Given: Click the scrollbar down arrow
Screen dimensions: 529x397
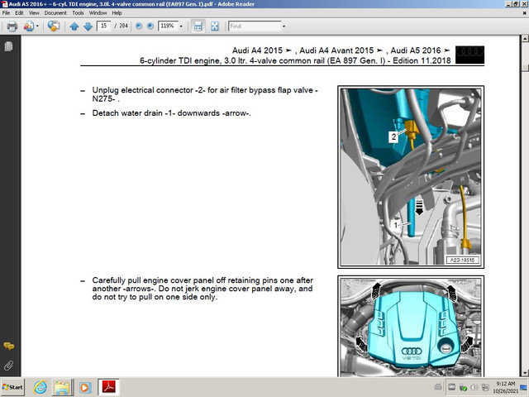Looking at the screenshot, I should [525, 373].
